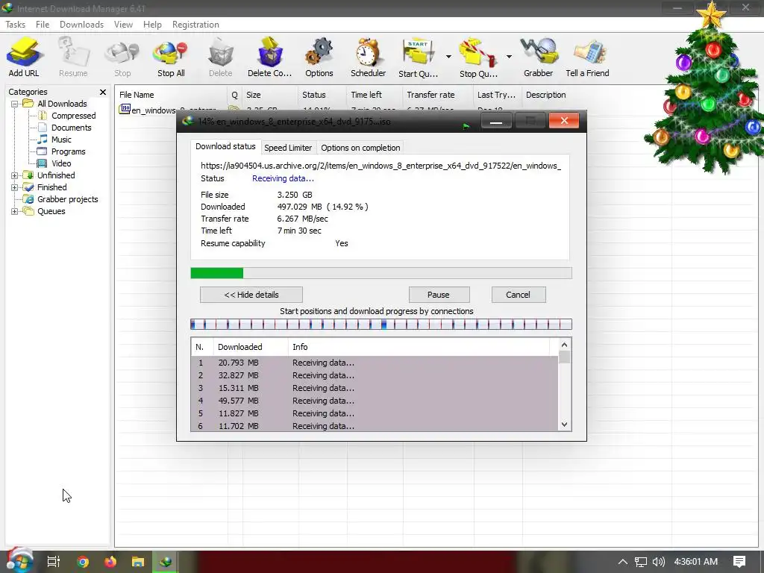Click the volume icon in system tray
This screenshot has width=764, height=573.
(658, 562)
